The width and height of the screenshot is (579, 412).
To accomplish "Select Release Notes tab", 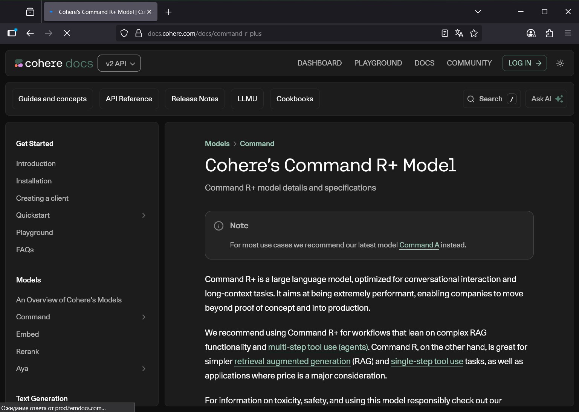I will point(195,99).
